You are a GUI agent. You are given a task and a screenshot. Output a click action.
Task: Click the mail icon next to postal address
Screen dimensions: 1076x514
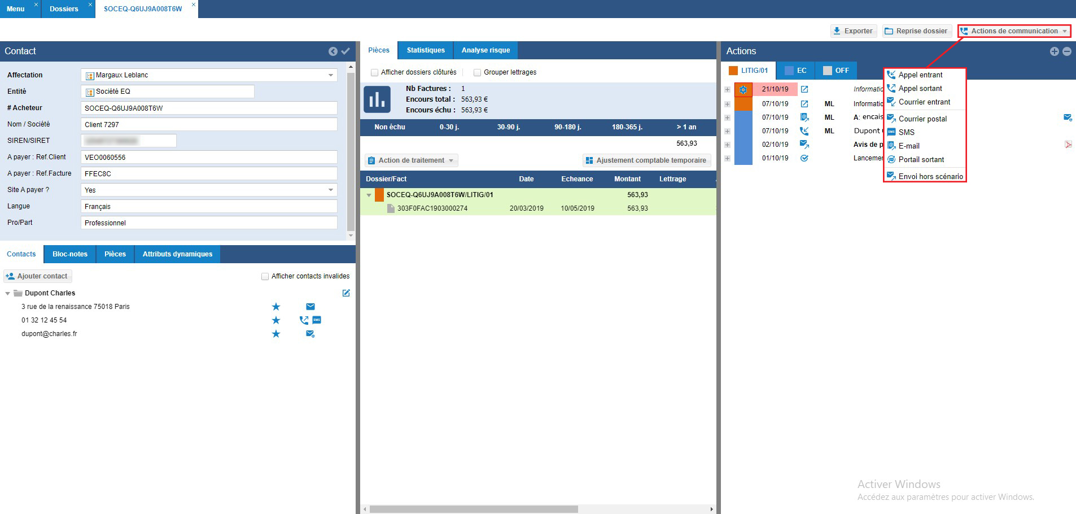pyautogui.click(x=310, y=307)
